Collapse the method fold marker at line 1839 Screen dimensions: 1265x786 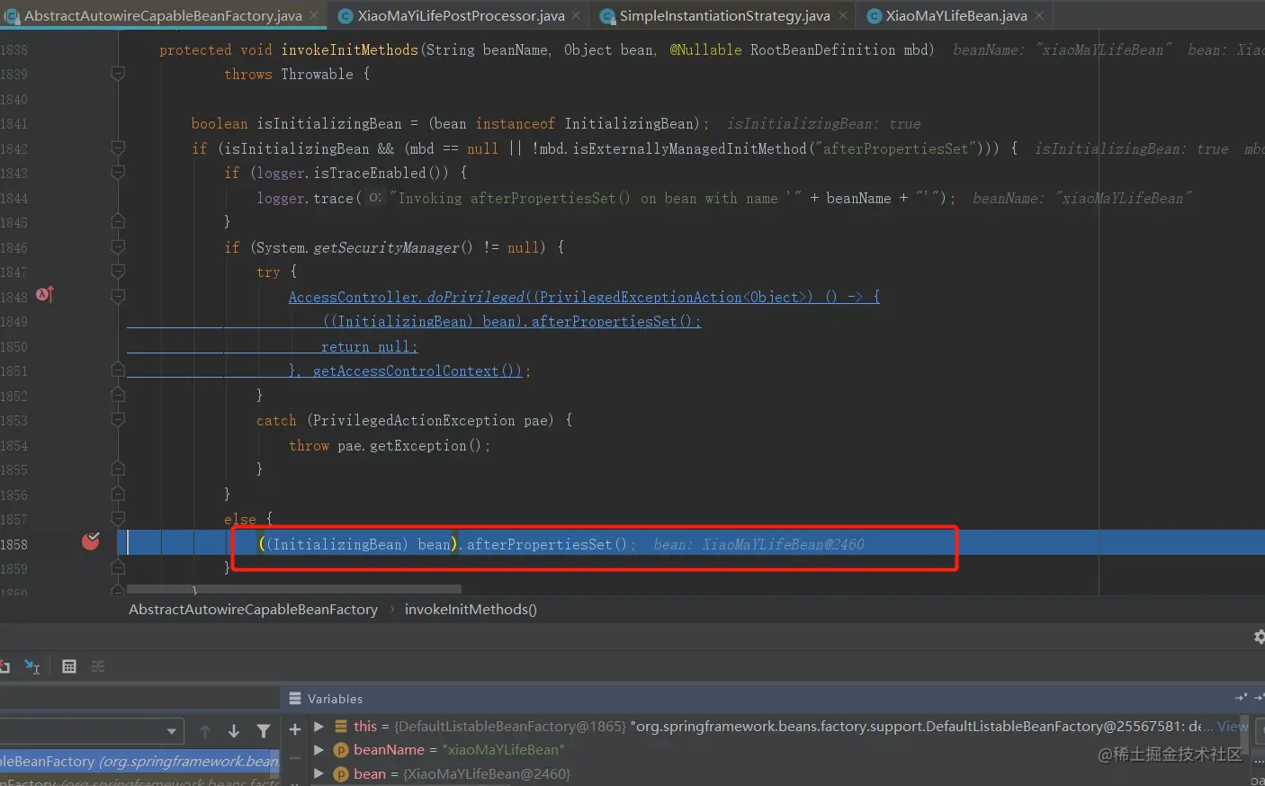[x=118, y=74]
